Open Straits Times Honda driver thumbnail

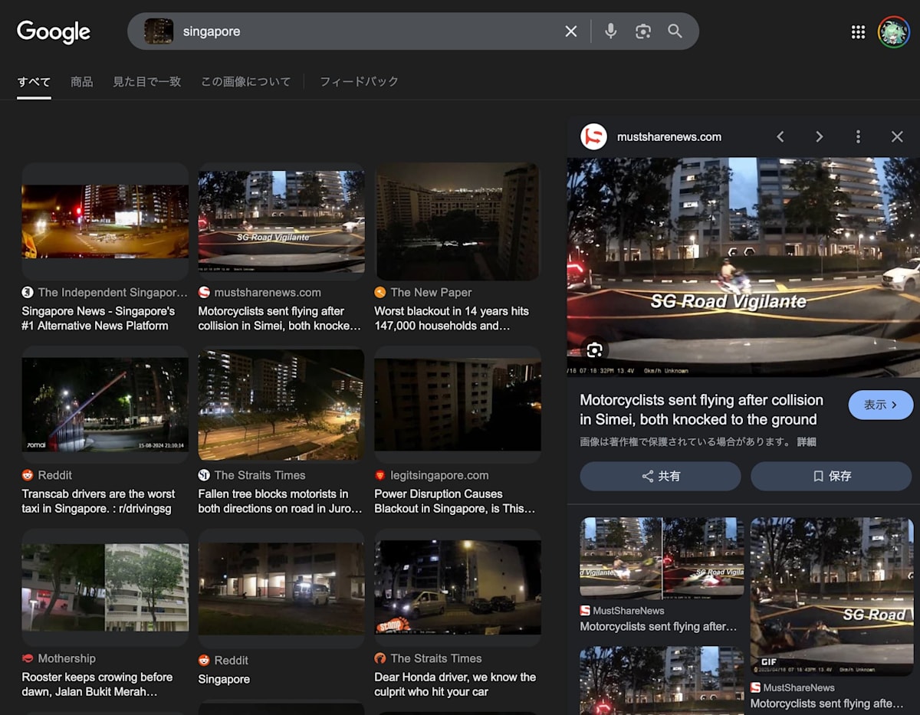pyautogui.click(x=458, y=588)
